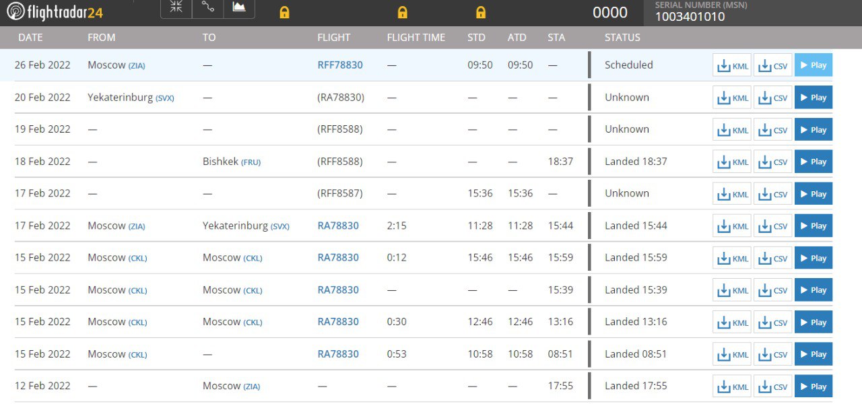The height and width of the screenshot is (404, 862).
Task: Open flight RFF78830 link
Action: pos(340,65)
